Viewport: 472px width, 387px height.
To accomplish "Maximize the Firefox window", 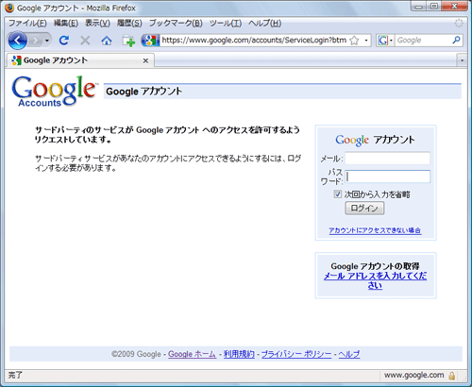I will 434,6.
